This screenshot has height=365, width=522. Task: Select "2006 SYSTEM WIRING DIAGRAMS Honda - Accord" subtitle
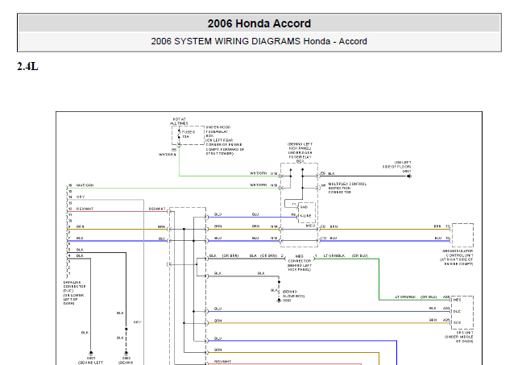point(259,41)
